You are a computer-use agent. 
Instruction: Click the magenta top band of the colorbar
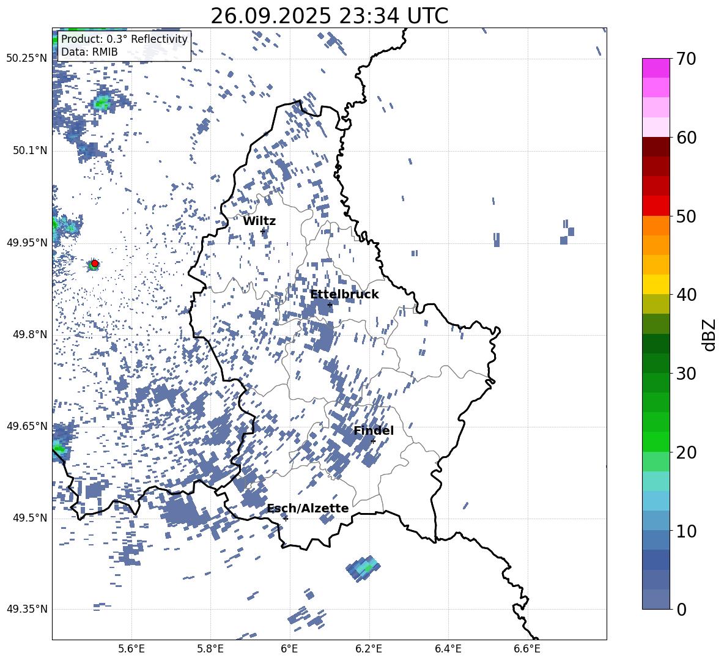[656, 68]
